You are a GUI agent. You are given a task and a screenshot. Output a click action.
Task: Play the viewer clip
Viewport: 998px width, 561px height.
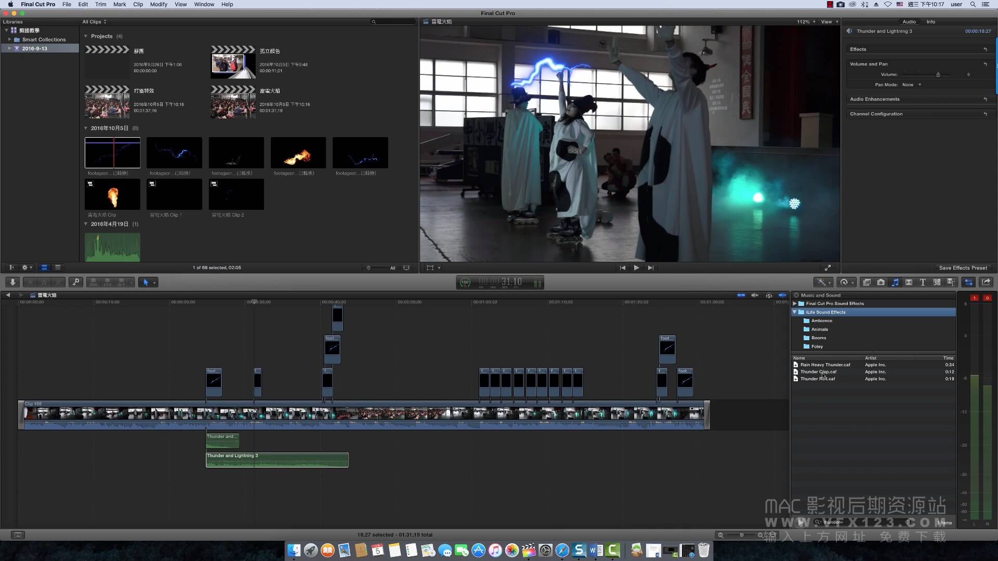point(636,268)
